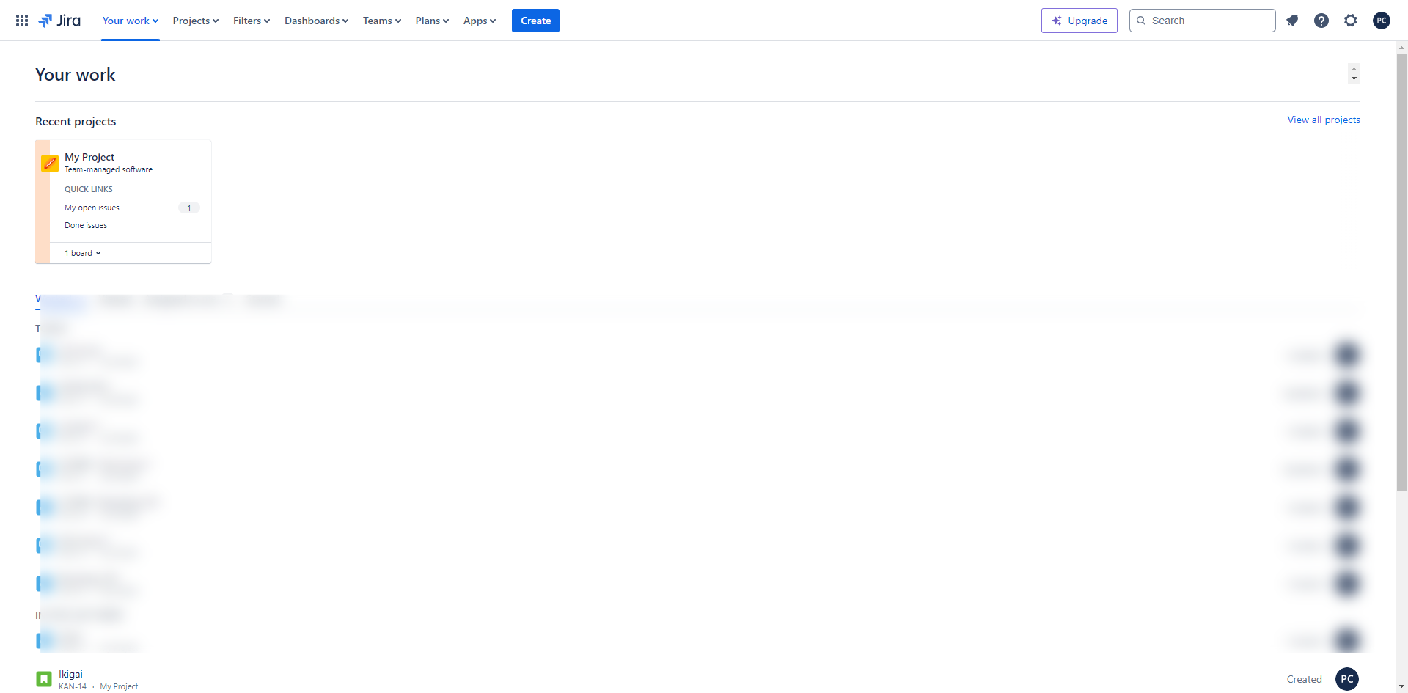Click the PC avatar on Ikigai row
The height and width of the screenshot is (693, 1408).
(1347, 679)
